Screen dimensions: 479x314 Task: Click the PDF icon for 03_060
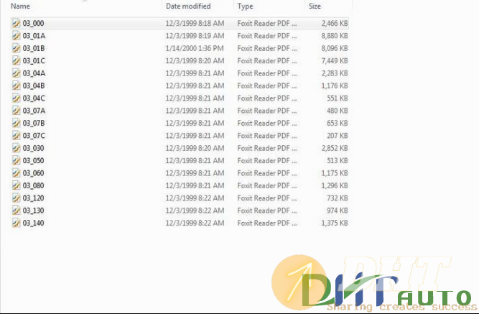point(17,173)
